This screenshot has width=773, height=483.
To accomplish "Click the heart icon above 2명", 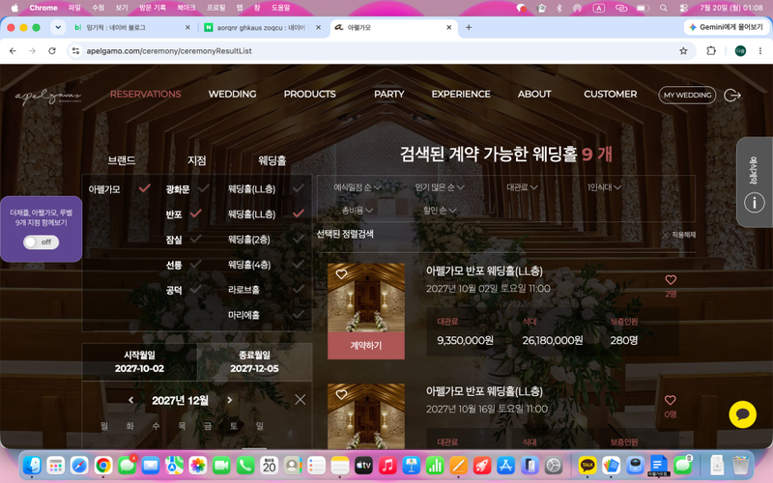I will [671, 280].
